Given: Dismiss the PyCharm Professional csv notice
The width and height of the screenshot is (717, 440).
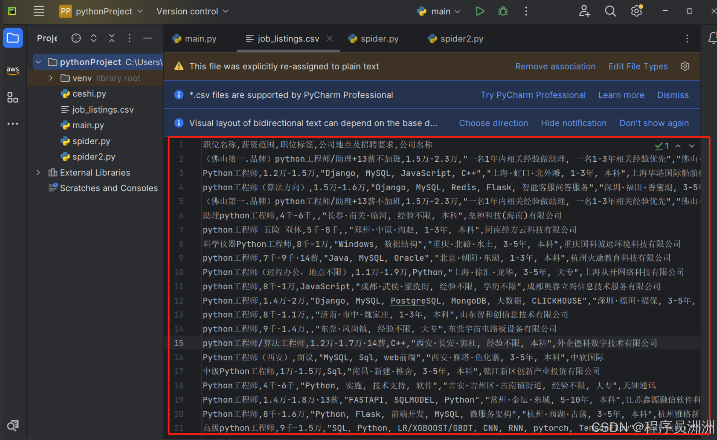Looking at the screenshot, I should pos(673,95).
